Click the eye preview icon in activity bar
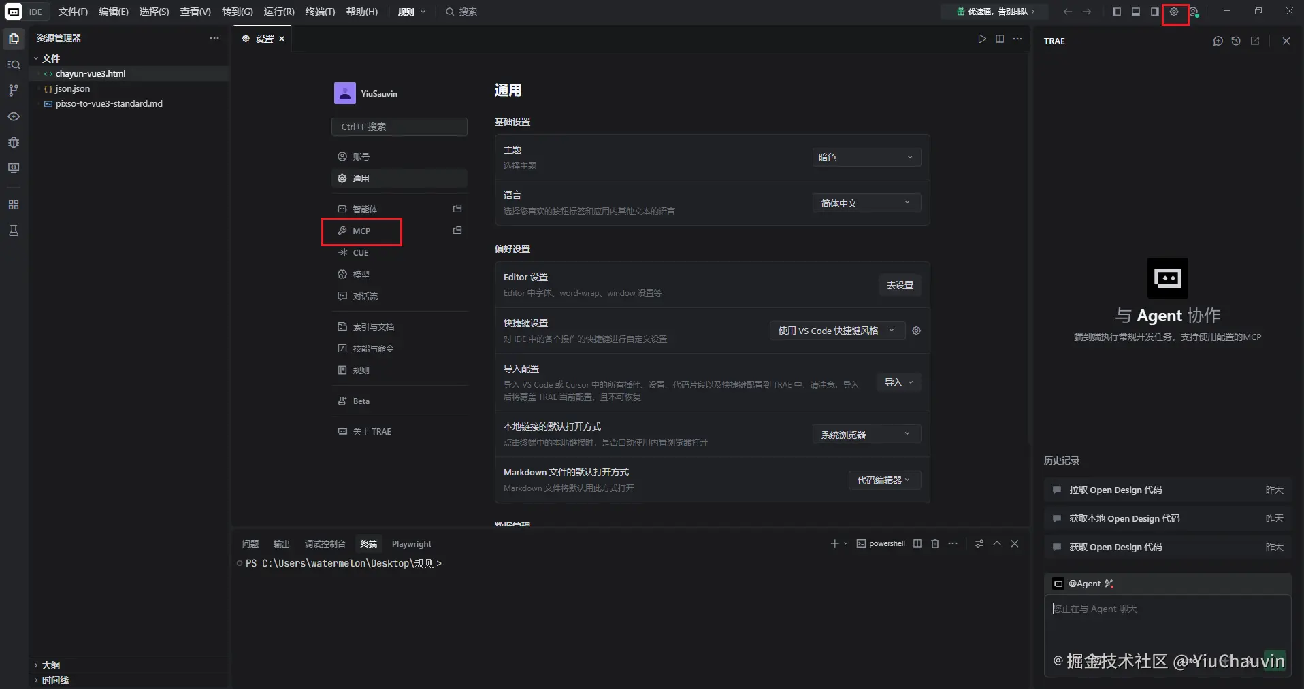This screenshot has width=1304, height=689. pos(14,116)
